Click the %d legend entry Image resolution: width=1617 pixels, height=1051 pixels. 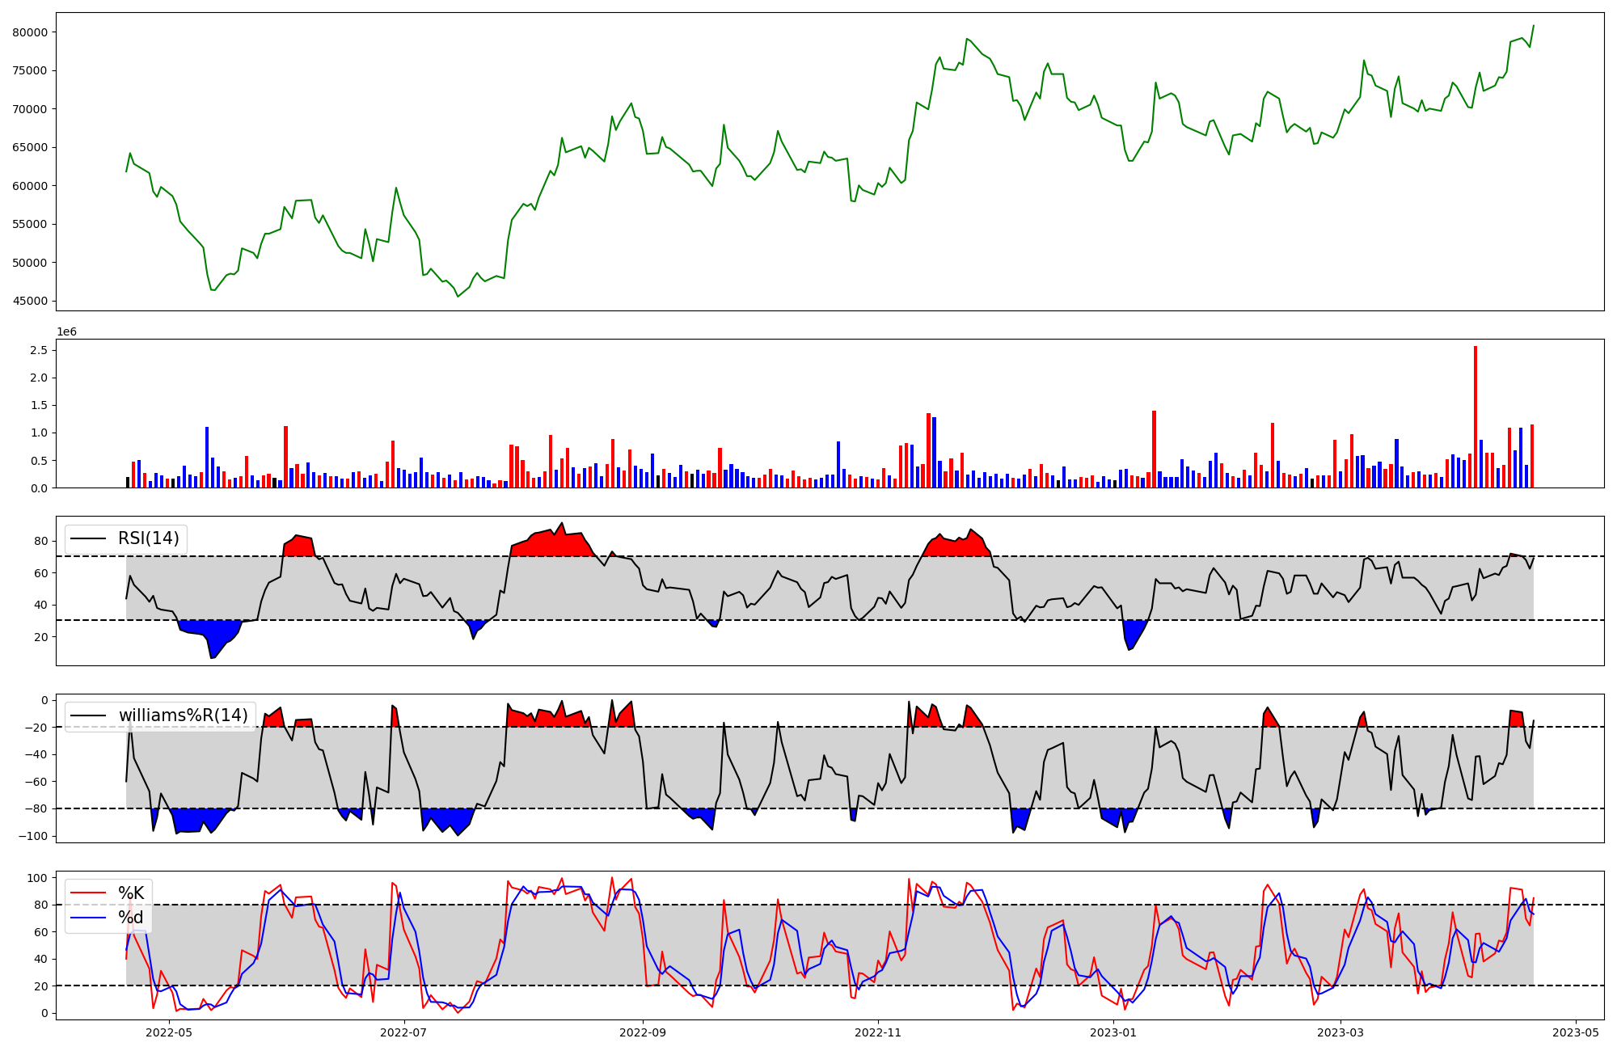point(131,918)
